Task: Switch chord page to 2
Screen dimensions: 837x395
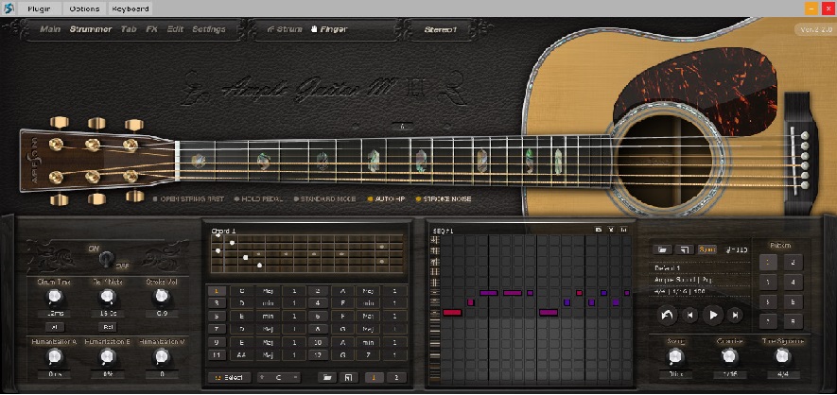Action: click(x=396, y=377)
